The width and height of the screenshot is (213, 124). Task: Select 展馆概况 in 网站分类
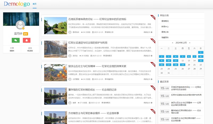(x=165, y=21)
